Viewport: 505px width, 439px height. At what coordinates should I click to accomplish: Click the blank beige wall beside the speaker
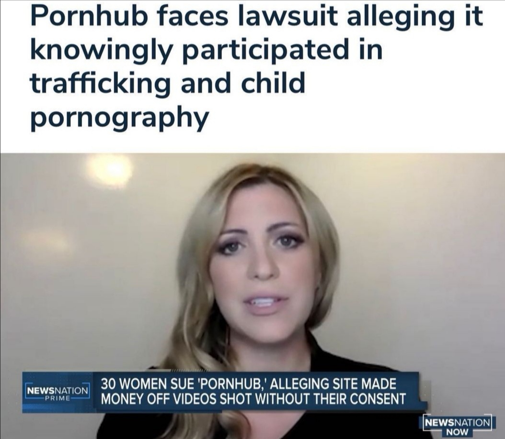[419, 257]
